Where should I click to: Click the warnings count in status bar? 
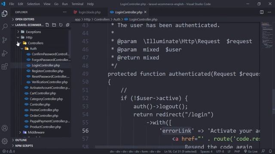pyautogui.click(x=12, y=151)
